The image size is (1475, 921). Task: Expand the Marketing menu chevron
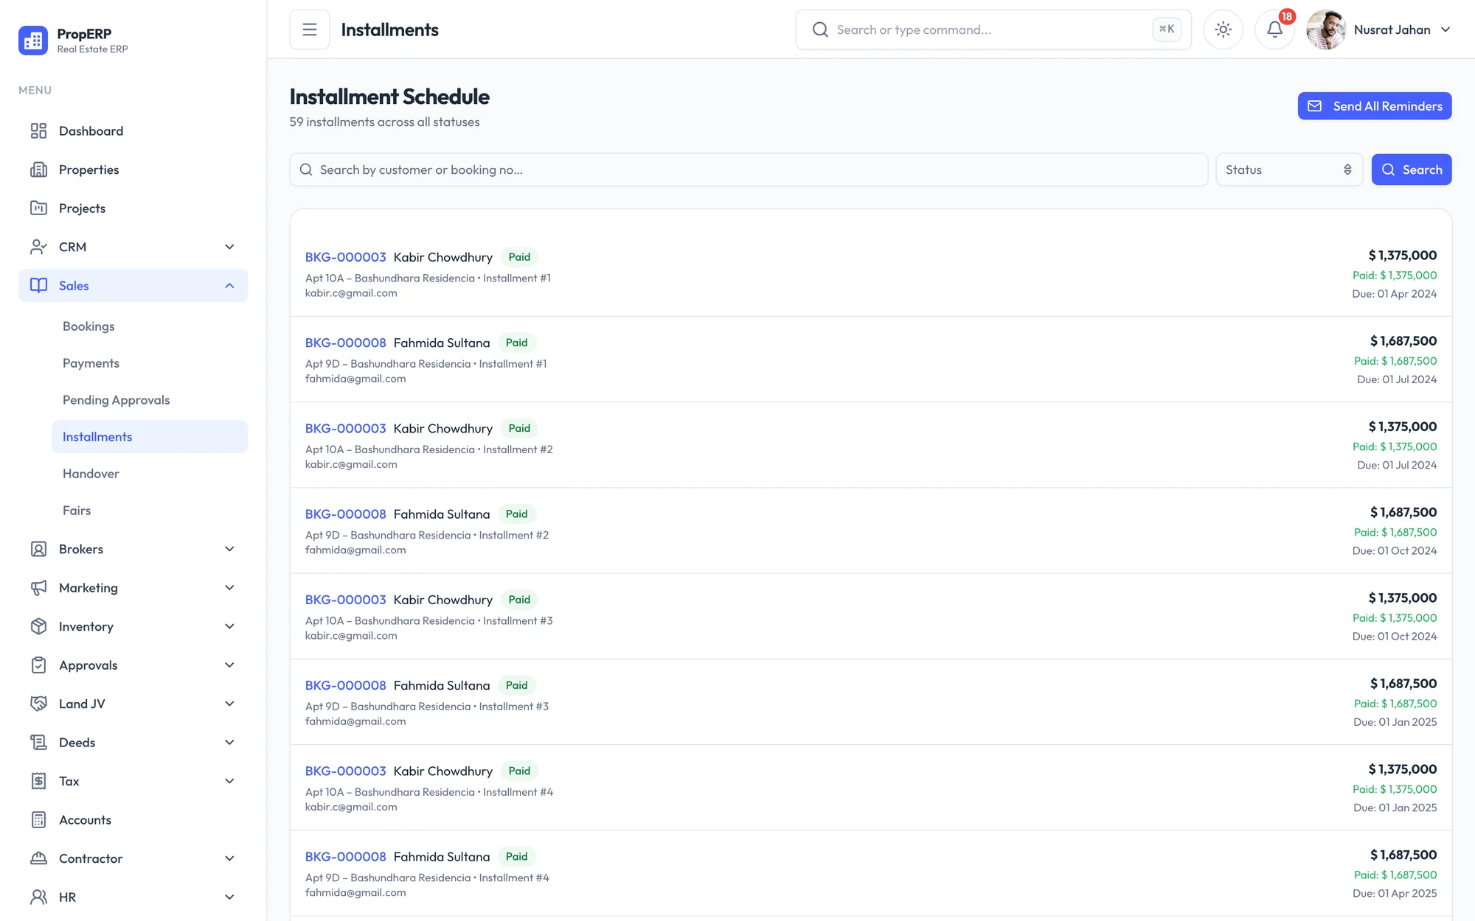pyautogui.click(x=229, y=588)
